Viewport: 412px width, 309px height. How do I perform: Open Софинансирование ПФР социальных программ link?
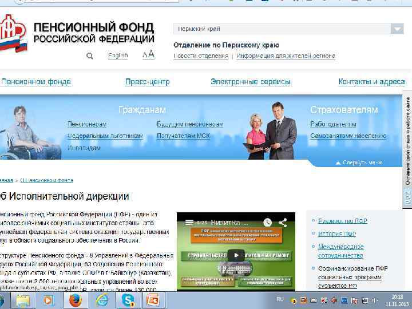[353, 277]
